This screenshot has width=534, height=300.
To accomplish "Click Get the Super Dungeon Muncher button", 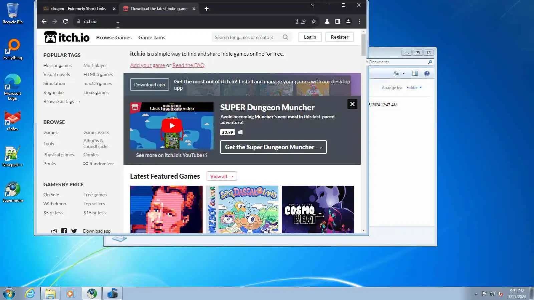I will [273, 147].
